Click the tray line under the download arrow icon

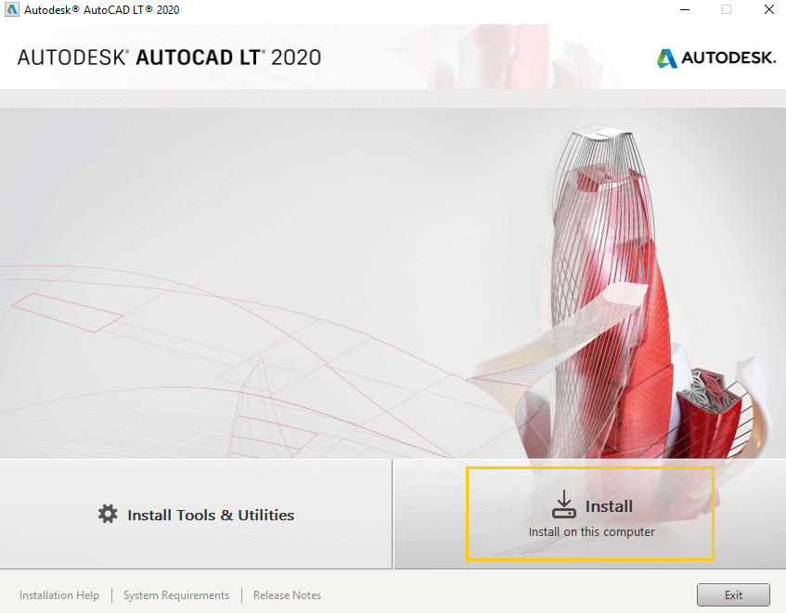pos(563,512)
